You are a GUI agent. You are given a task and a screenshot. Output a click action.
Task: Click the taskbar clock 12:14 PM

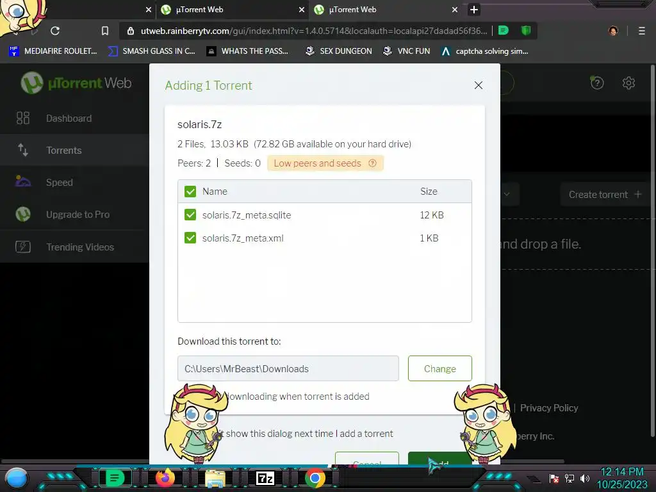(x=622, y=472)
